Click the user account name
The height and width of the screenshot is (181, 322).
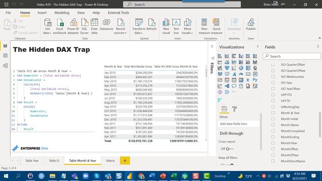(x=271, y=5)
